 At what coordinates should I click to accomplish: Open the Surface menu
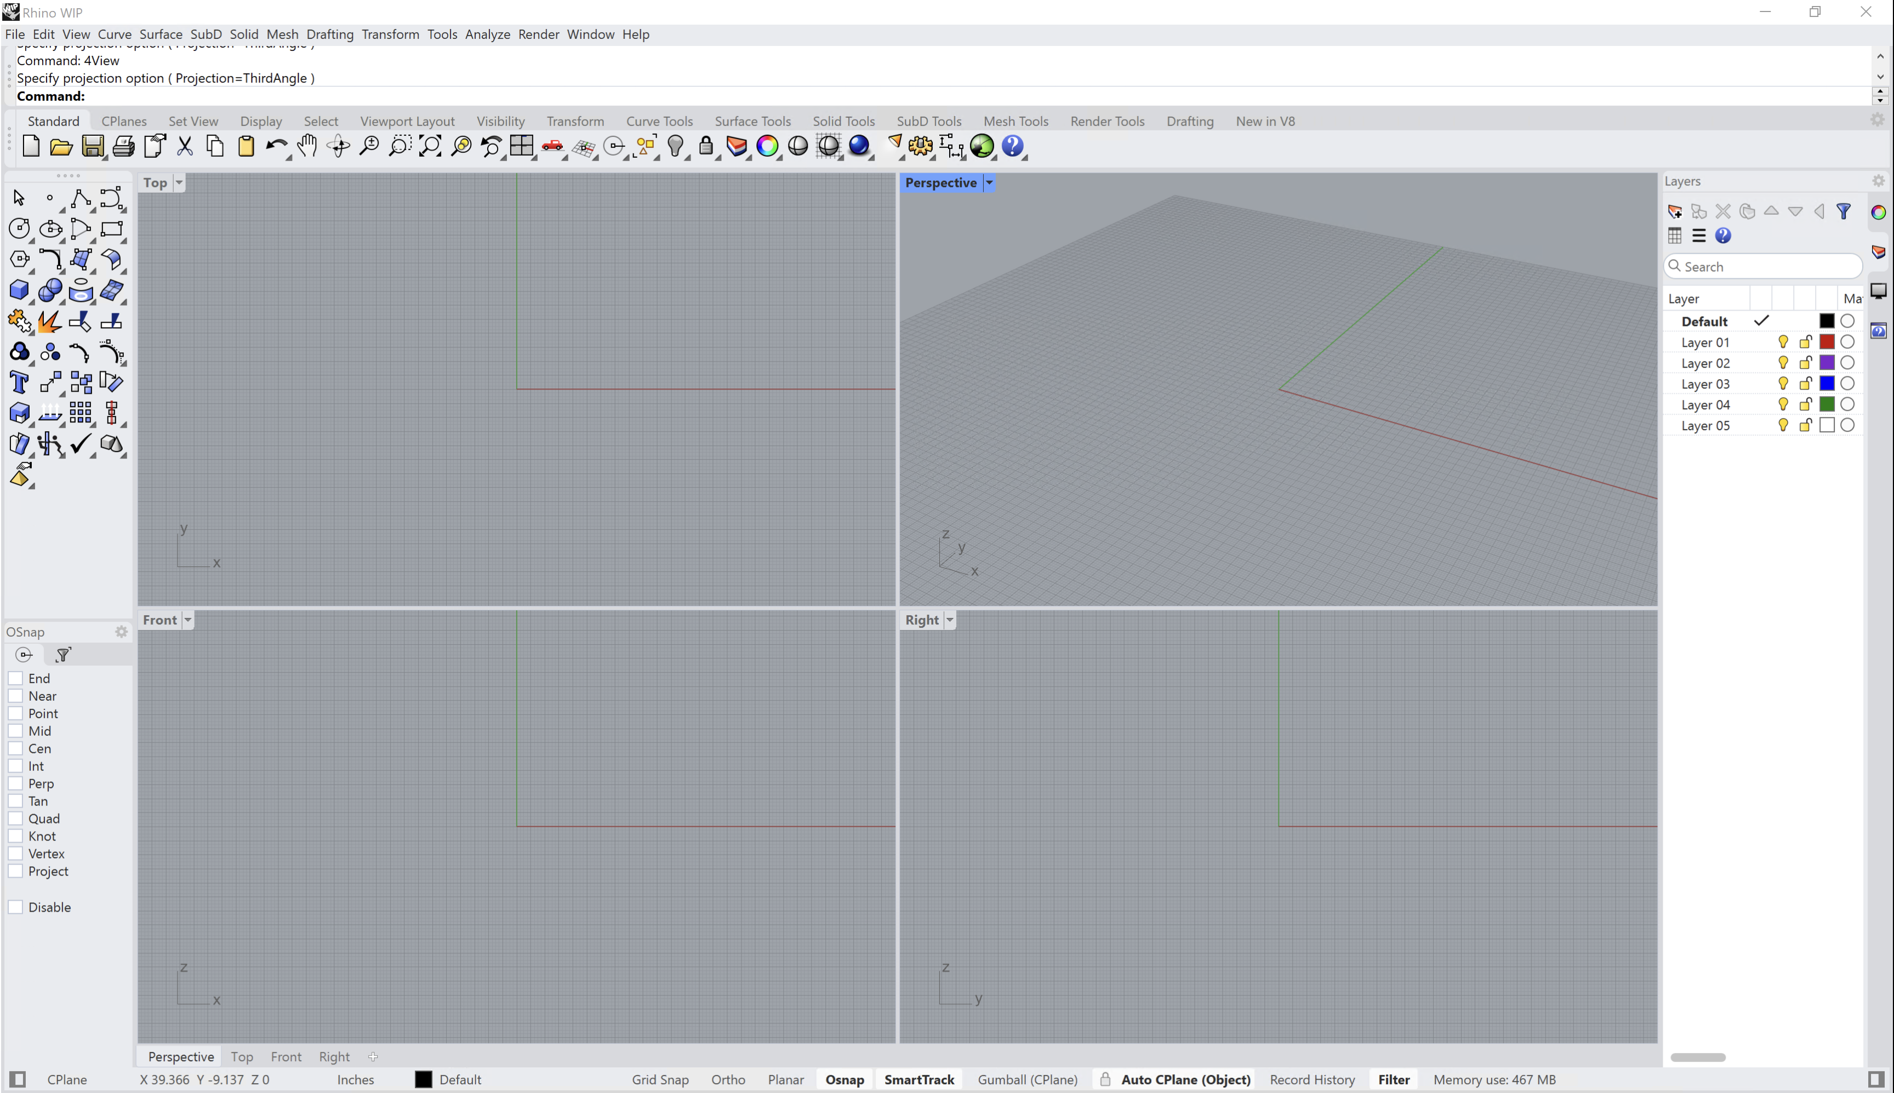[161, 35]
